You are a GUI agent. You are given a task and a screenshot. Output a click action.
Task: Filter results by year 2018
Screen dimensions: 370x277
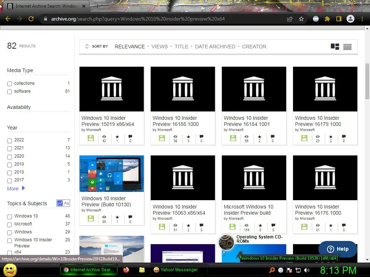pos(9,173)
